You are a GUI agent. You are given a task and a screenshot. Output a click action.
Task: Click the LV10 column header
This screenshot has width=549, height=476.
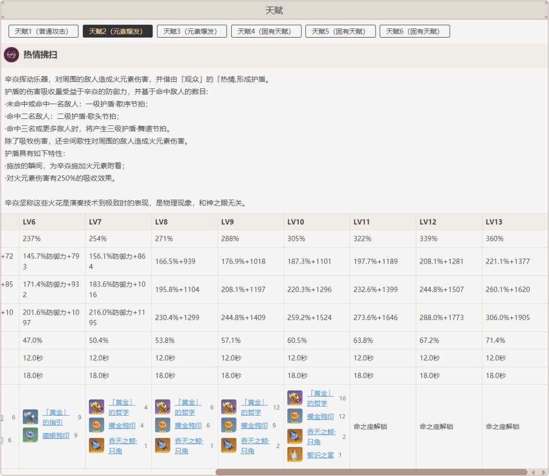pyautogui.click(x=317, y=222)
